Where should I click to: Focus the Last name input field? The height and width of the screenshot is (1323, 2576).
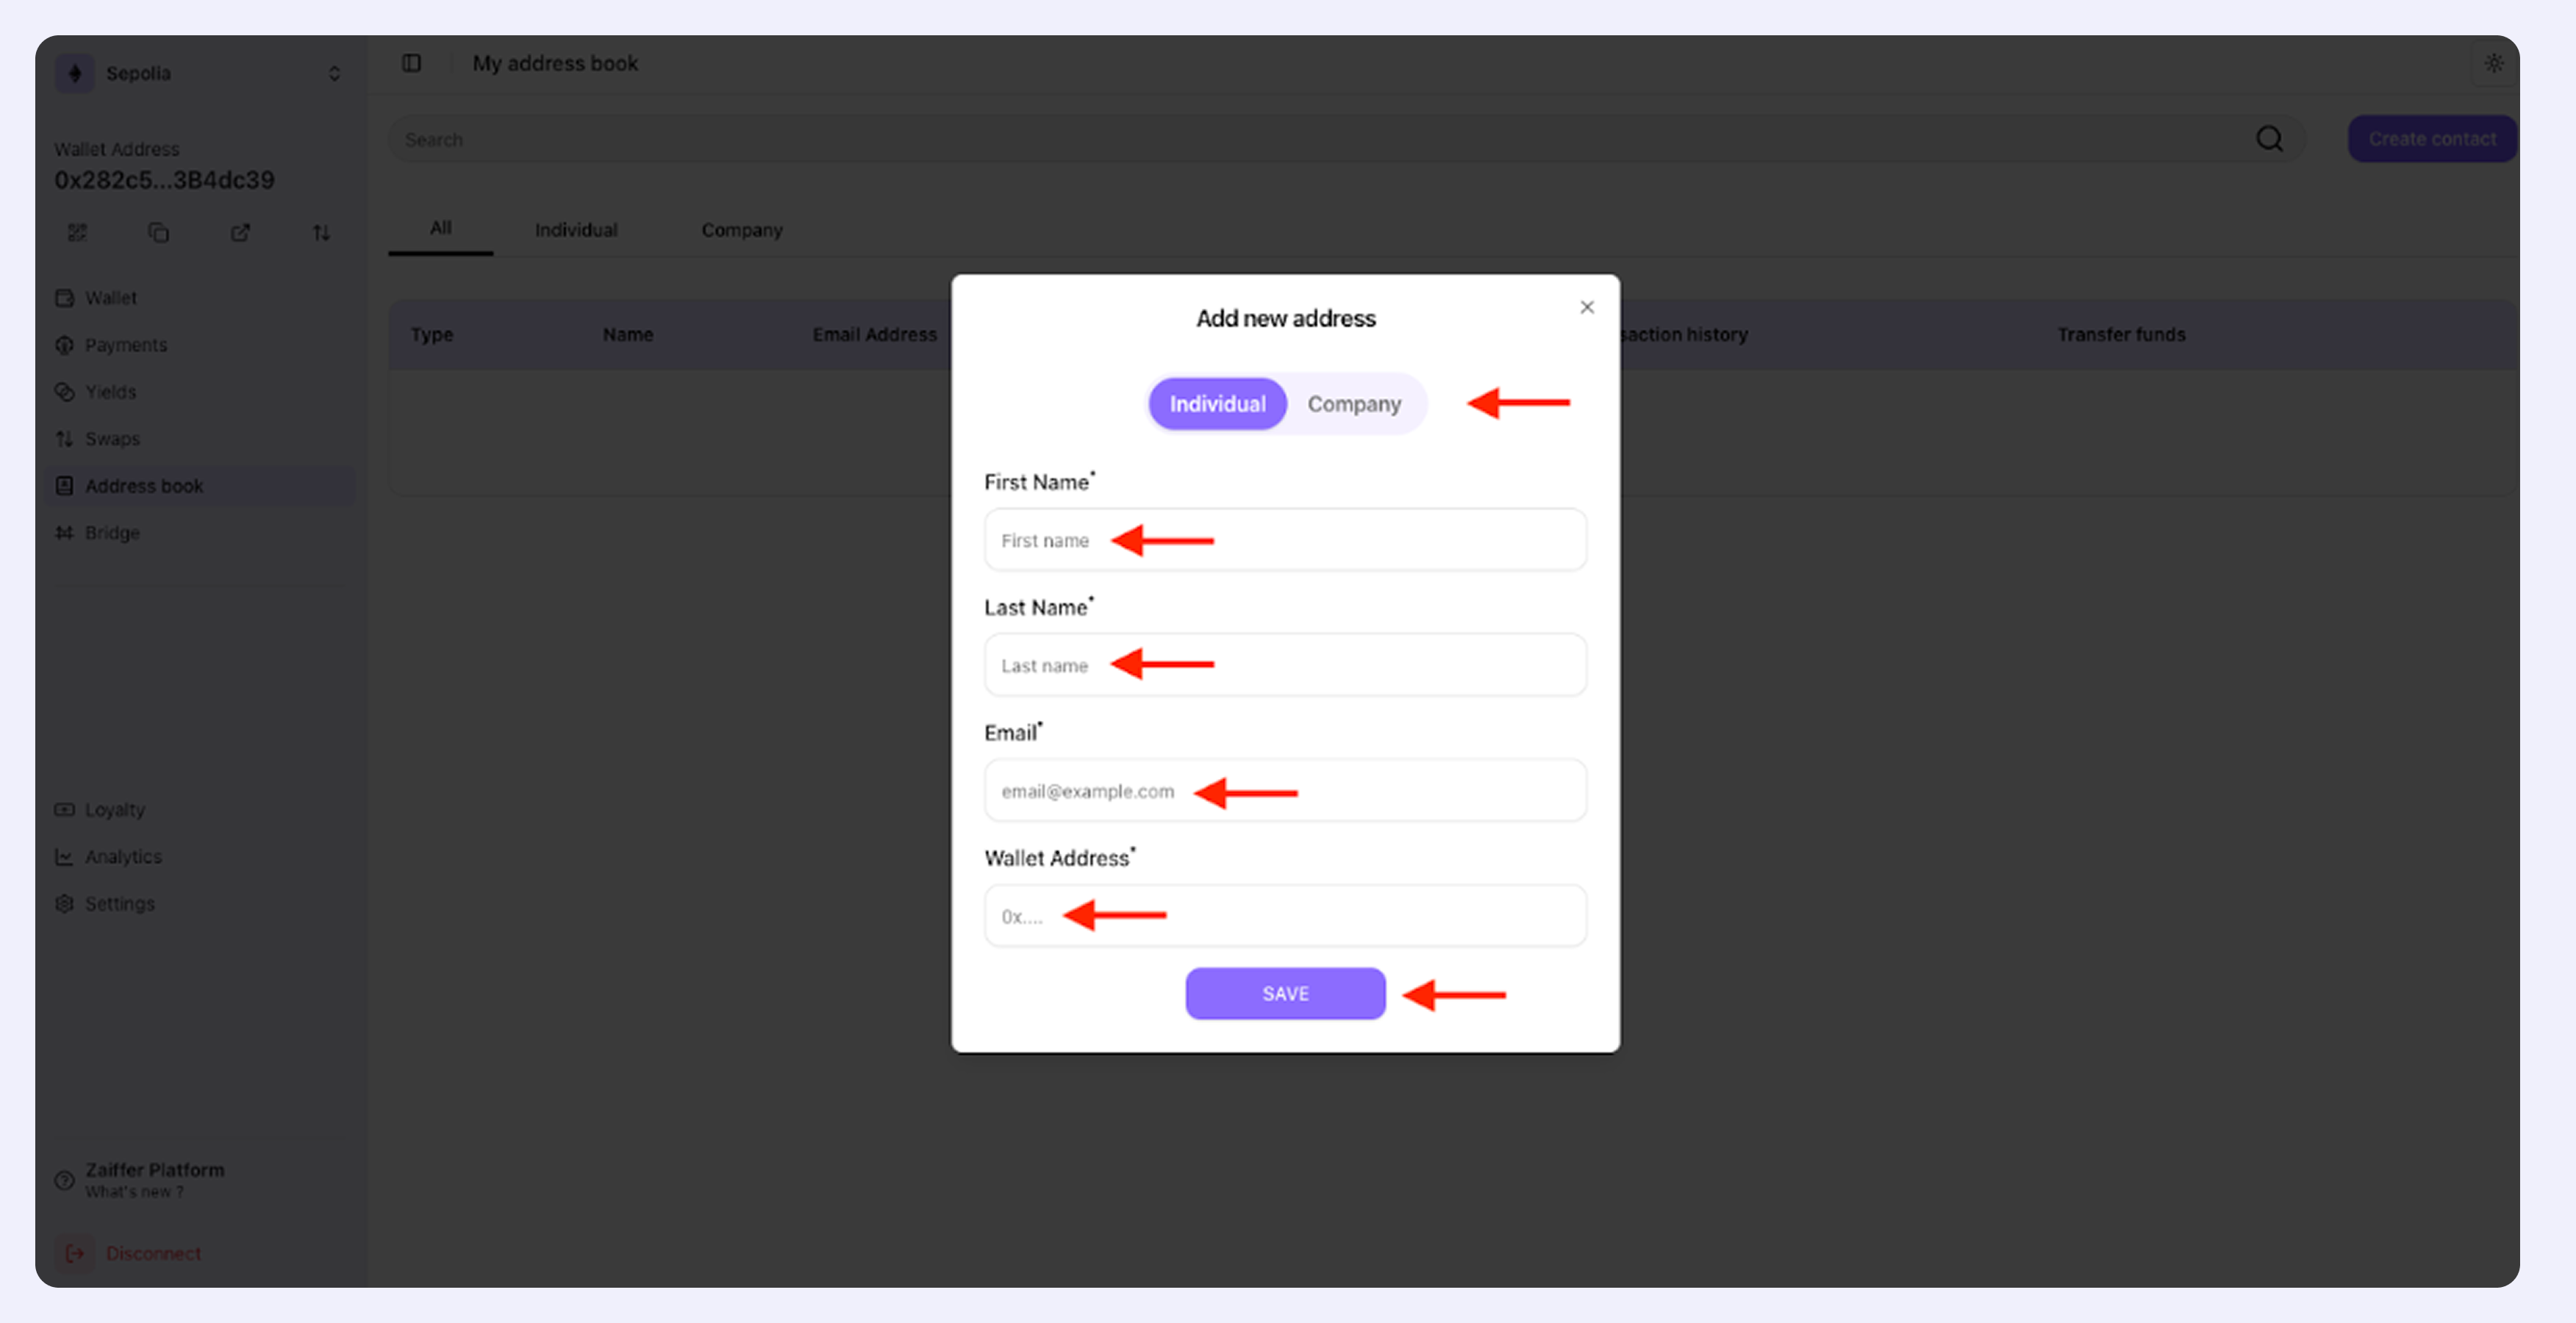(x=1285, y=665)
